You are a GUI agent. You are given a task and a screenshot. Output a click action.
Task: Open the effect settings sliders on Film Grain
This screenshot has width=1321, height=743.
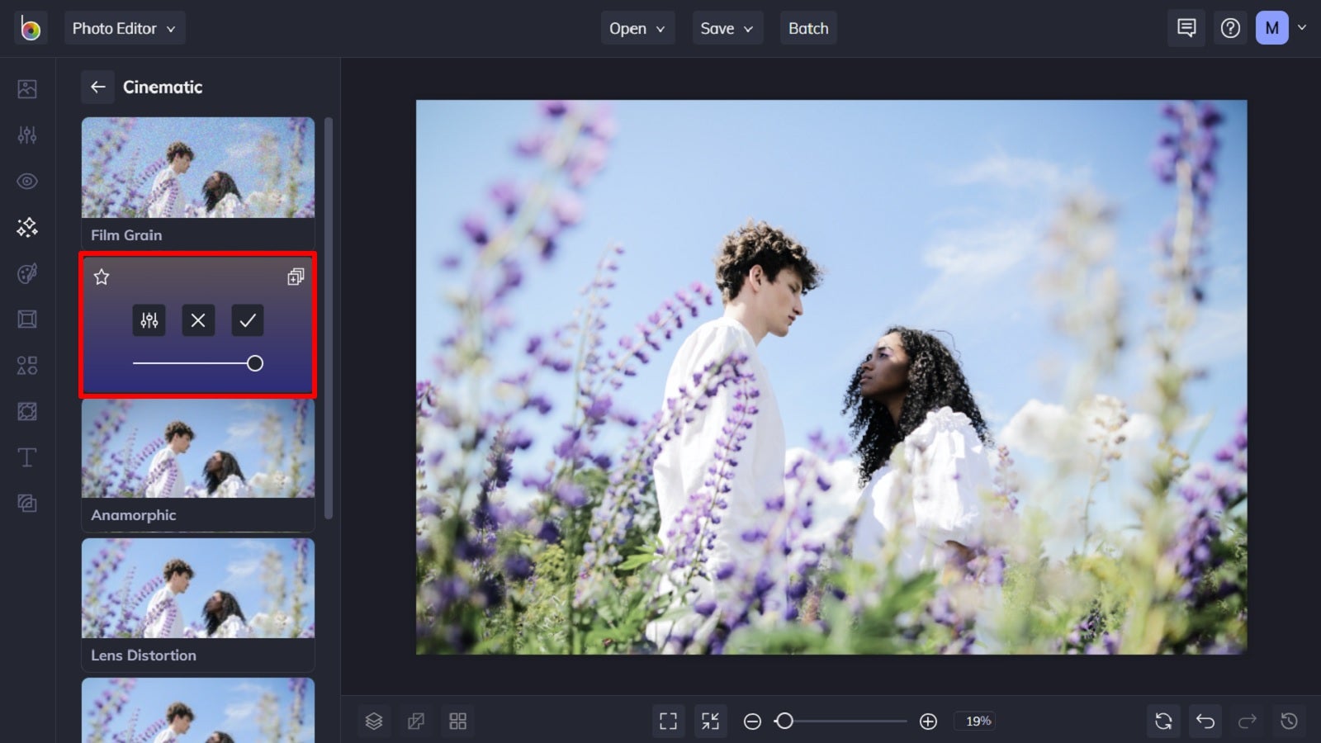tap(149, 320)
